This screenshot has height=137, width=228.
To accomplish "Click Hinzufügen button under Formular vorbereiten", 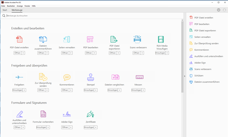I will (41, 127).
